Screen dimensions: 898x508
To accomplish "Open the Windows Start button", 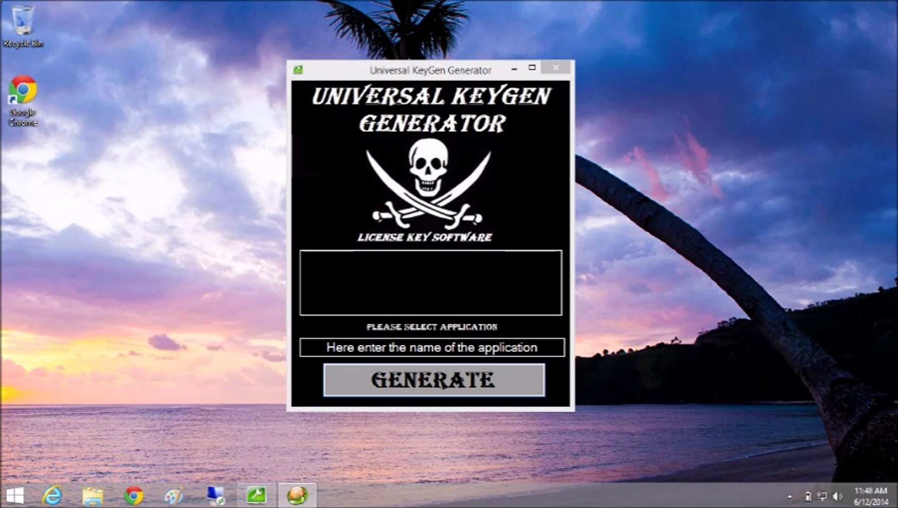I will 15,496.
